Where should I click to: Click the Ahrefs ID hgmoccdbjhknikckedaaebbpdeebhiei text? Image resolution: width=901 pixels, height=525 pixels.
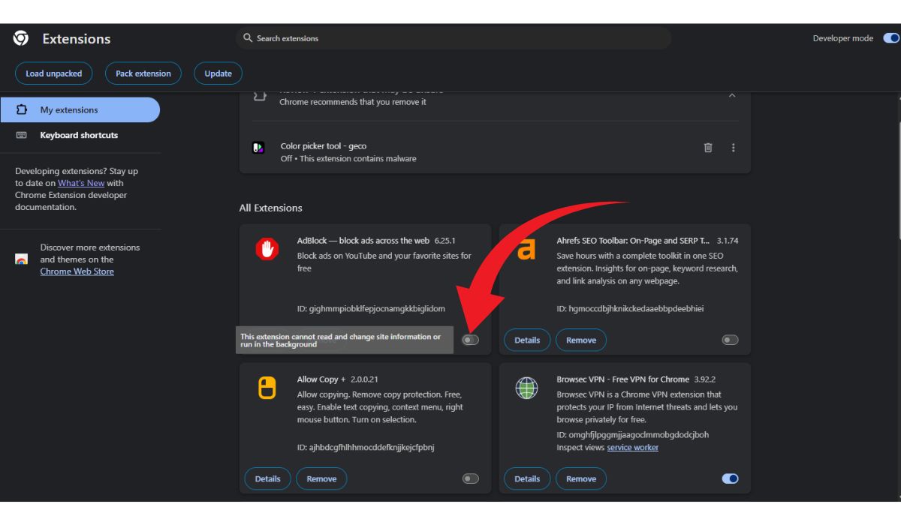click(630, 308)
